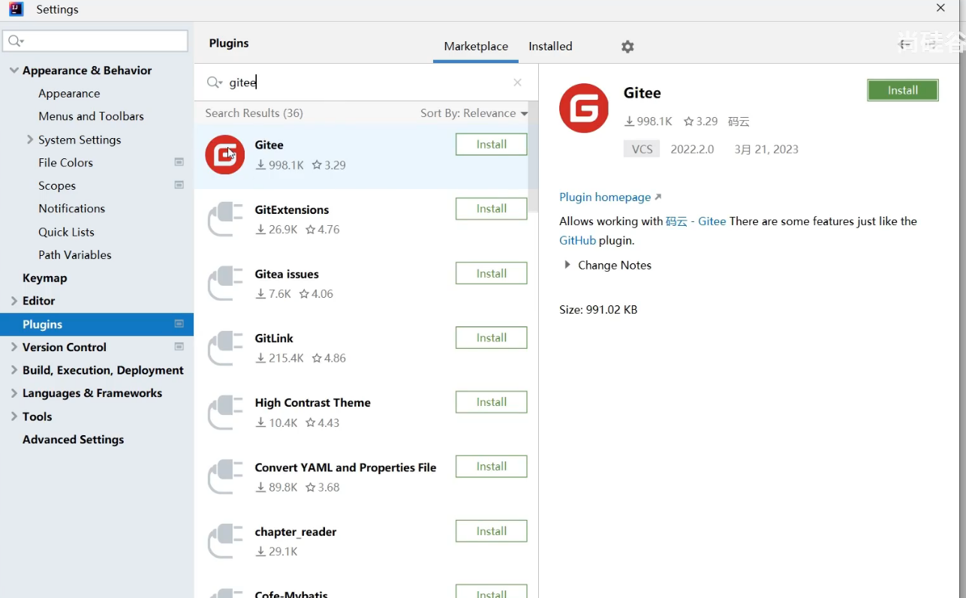
Task: Click the VCS category tag
Action: [642, 149]
